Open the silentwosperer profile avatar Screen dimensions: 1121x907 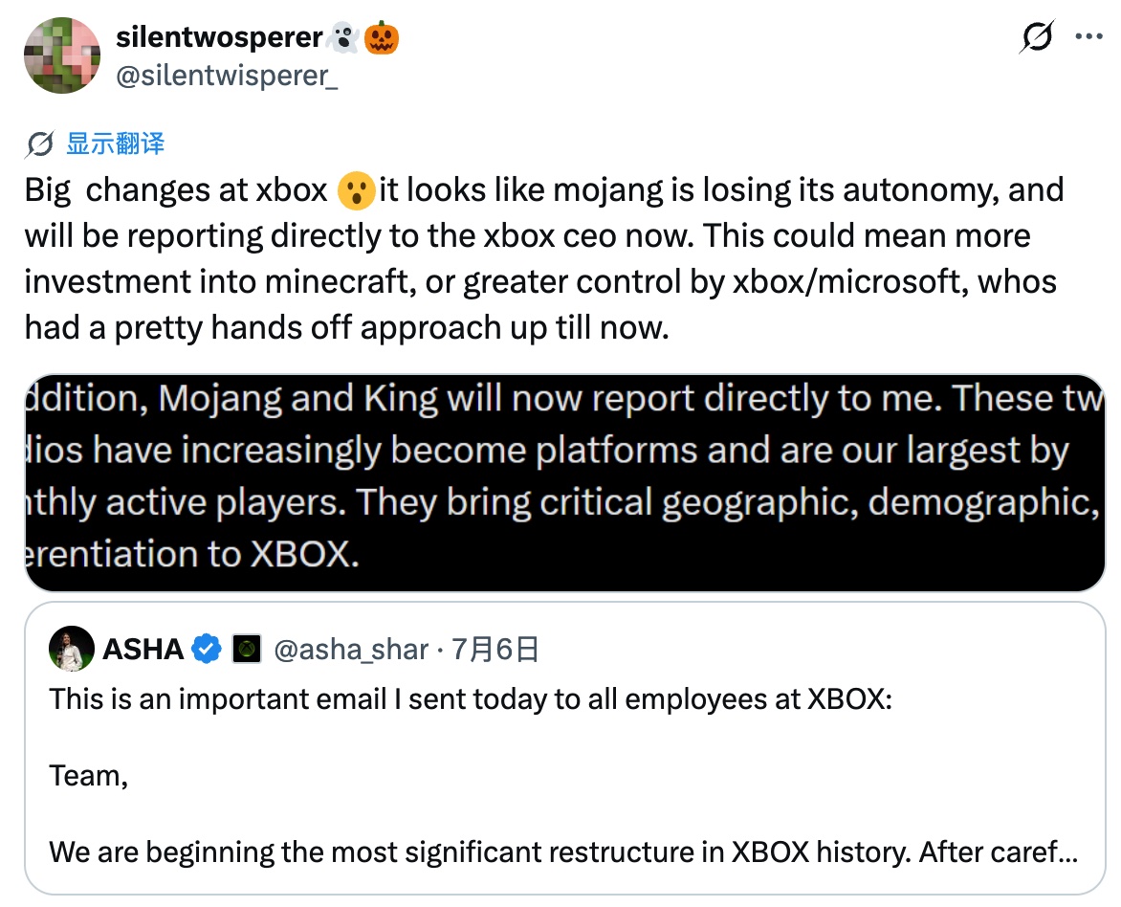(x=62, y=55)
